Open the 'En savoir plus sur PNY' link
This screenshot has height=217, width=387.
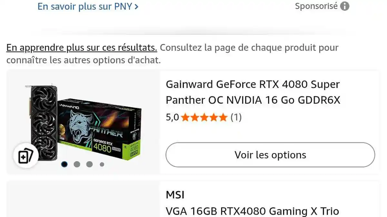88,6
